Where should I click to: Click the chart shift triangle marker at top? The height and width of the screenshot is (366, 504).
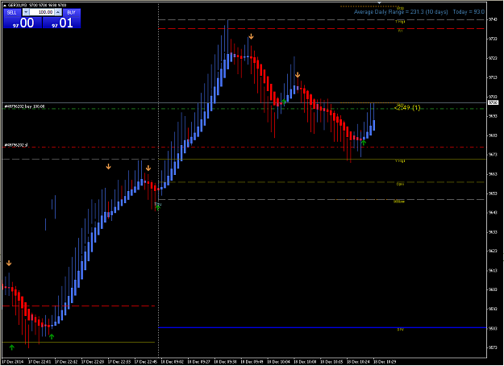coord(380,2)
